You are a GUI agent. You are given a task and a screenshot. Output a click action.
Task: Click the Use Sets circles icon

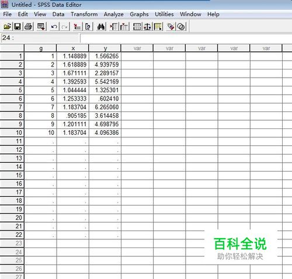click(181, 26)
